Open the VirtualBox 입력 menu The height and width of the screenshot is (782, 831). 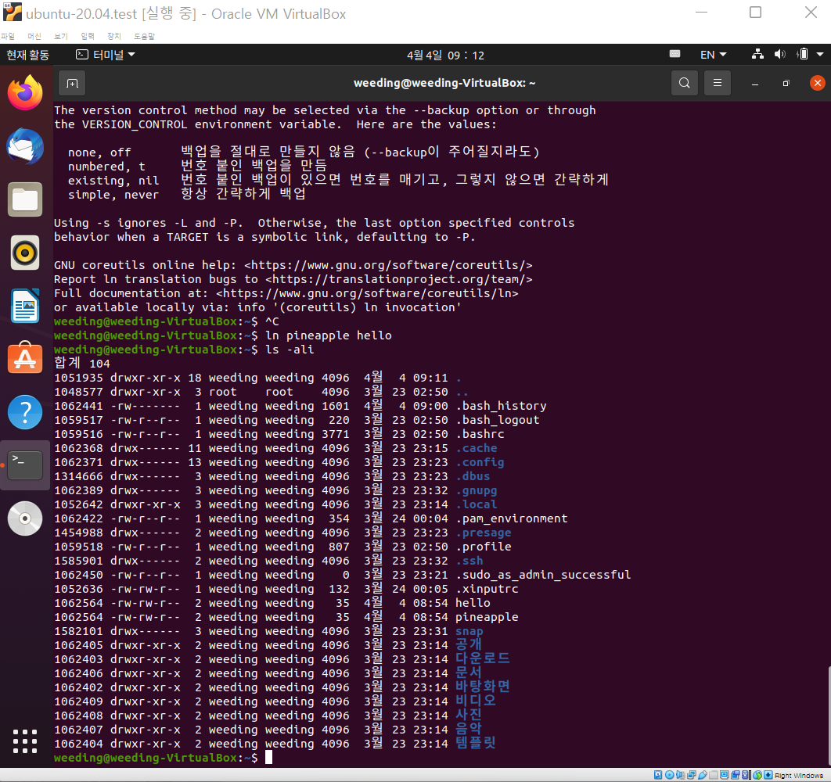tap(88, 36)
